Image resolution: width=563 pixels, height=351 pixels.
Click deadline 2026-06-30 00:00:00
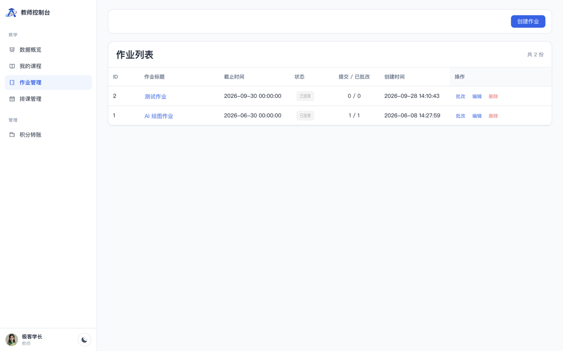tap(253, 115)
